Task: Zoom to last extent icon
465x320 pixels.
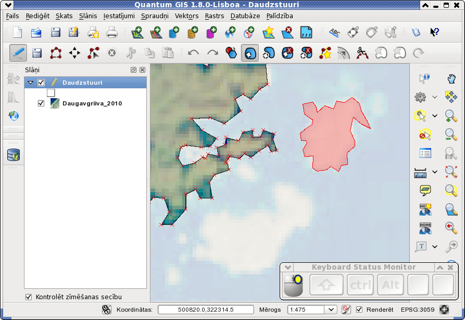Action: pyautogui.click(x=451, y=228)
